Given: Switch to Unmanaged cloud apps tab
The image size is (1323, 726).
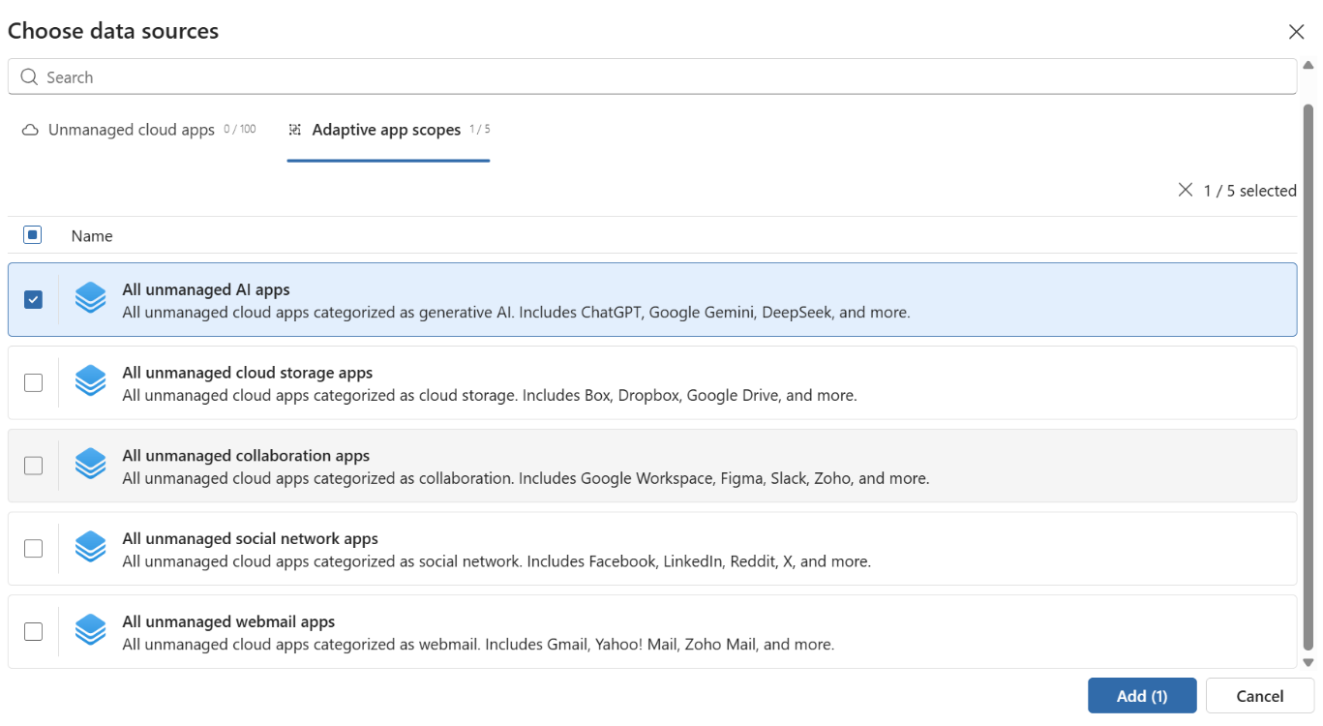Looking at the screenshot, I should click(138, 130).
